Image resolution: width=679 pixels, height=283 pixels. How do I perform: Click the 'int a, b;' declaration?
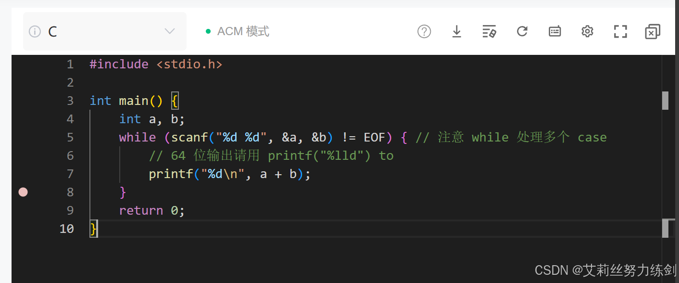pos(152,119)
